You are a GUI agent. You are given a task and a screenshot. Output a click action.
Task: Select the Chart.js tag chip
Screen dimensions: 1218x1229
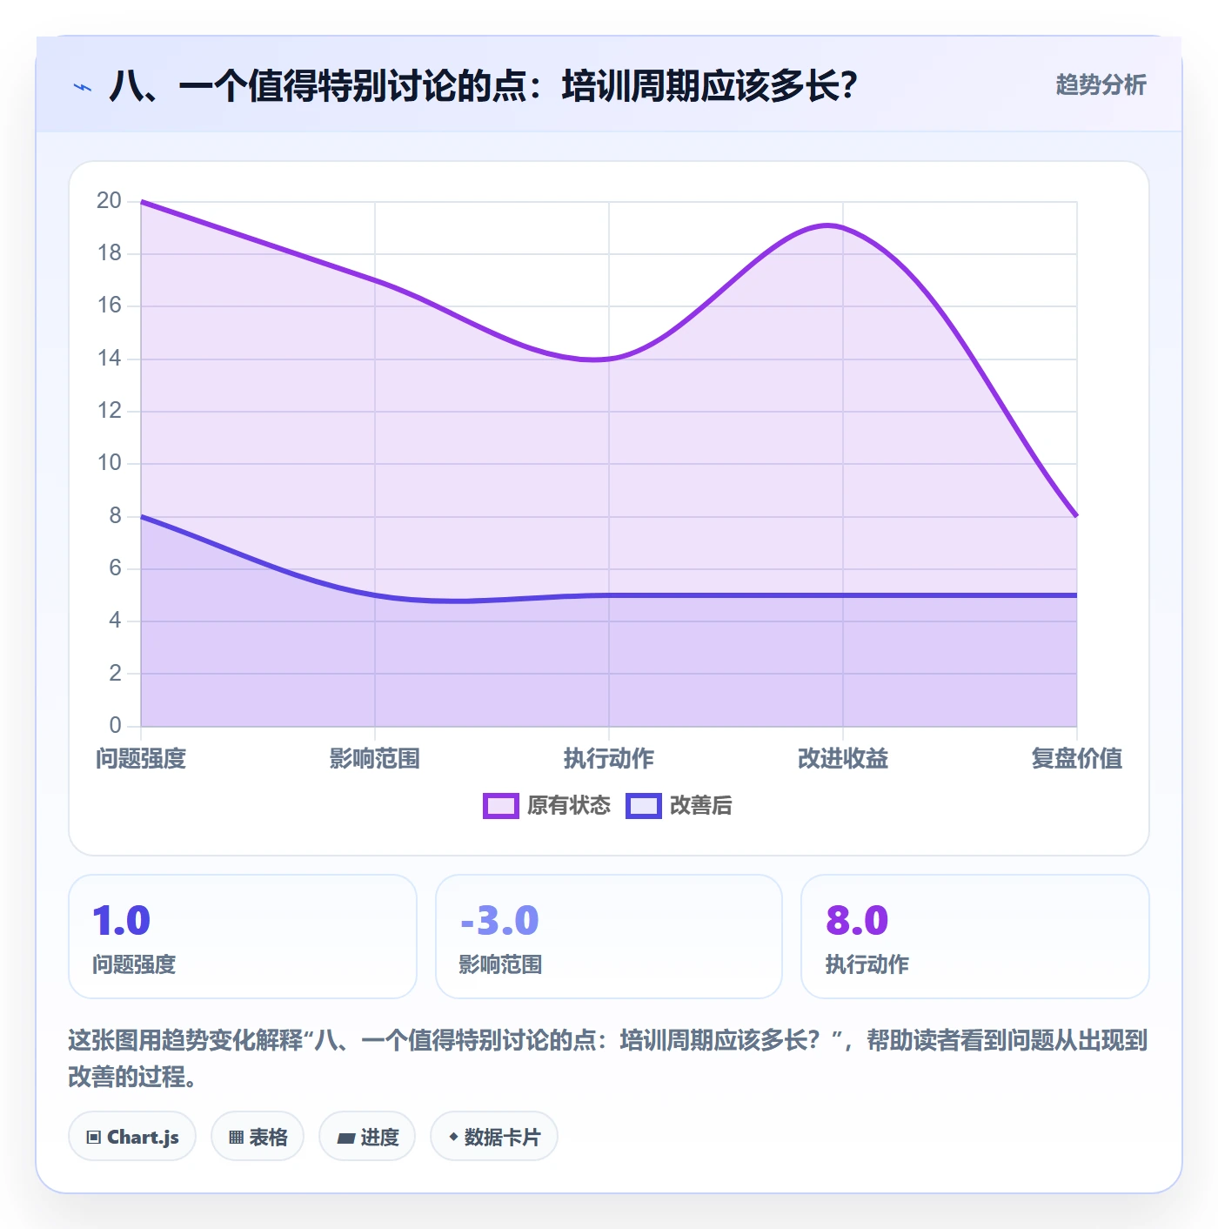point(132,1137)
